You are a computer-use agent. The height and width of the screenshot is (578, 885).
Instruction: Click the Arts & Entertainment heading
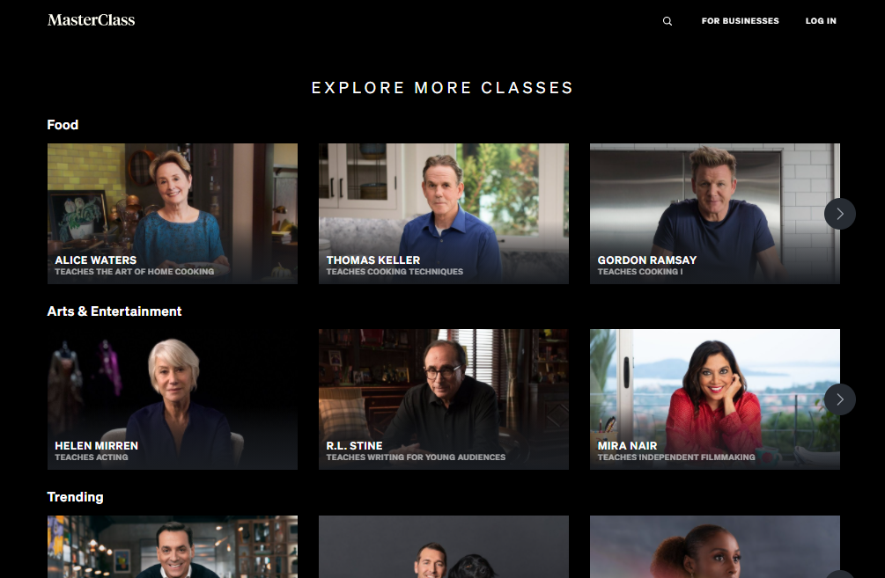pyautogui.click(x=114, y=311)
